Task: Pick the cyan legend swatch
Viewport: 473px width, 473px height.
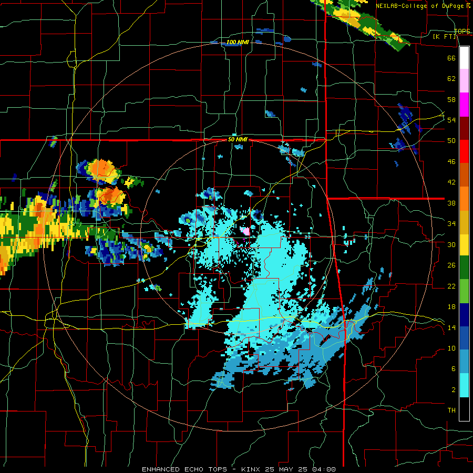Action: 464,386
